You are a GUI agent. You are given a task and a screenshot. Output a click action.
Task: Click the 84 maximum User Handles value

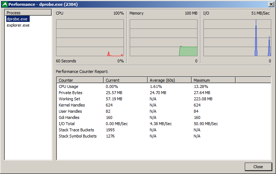click(196, 111)
